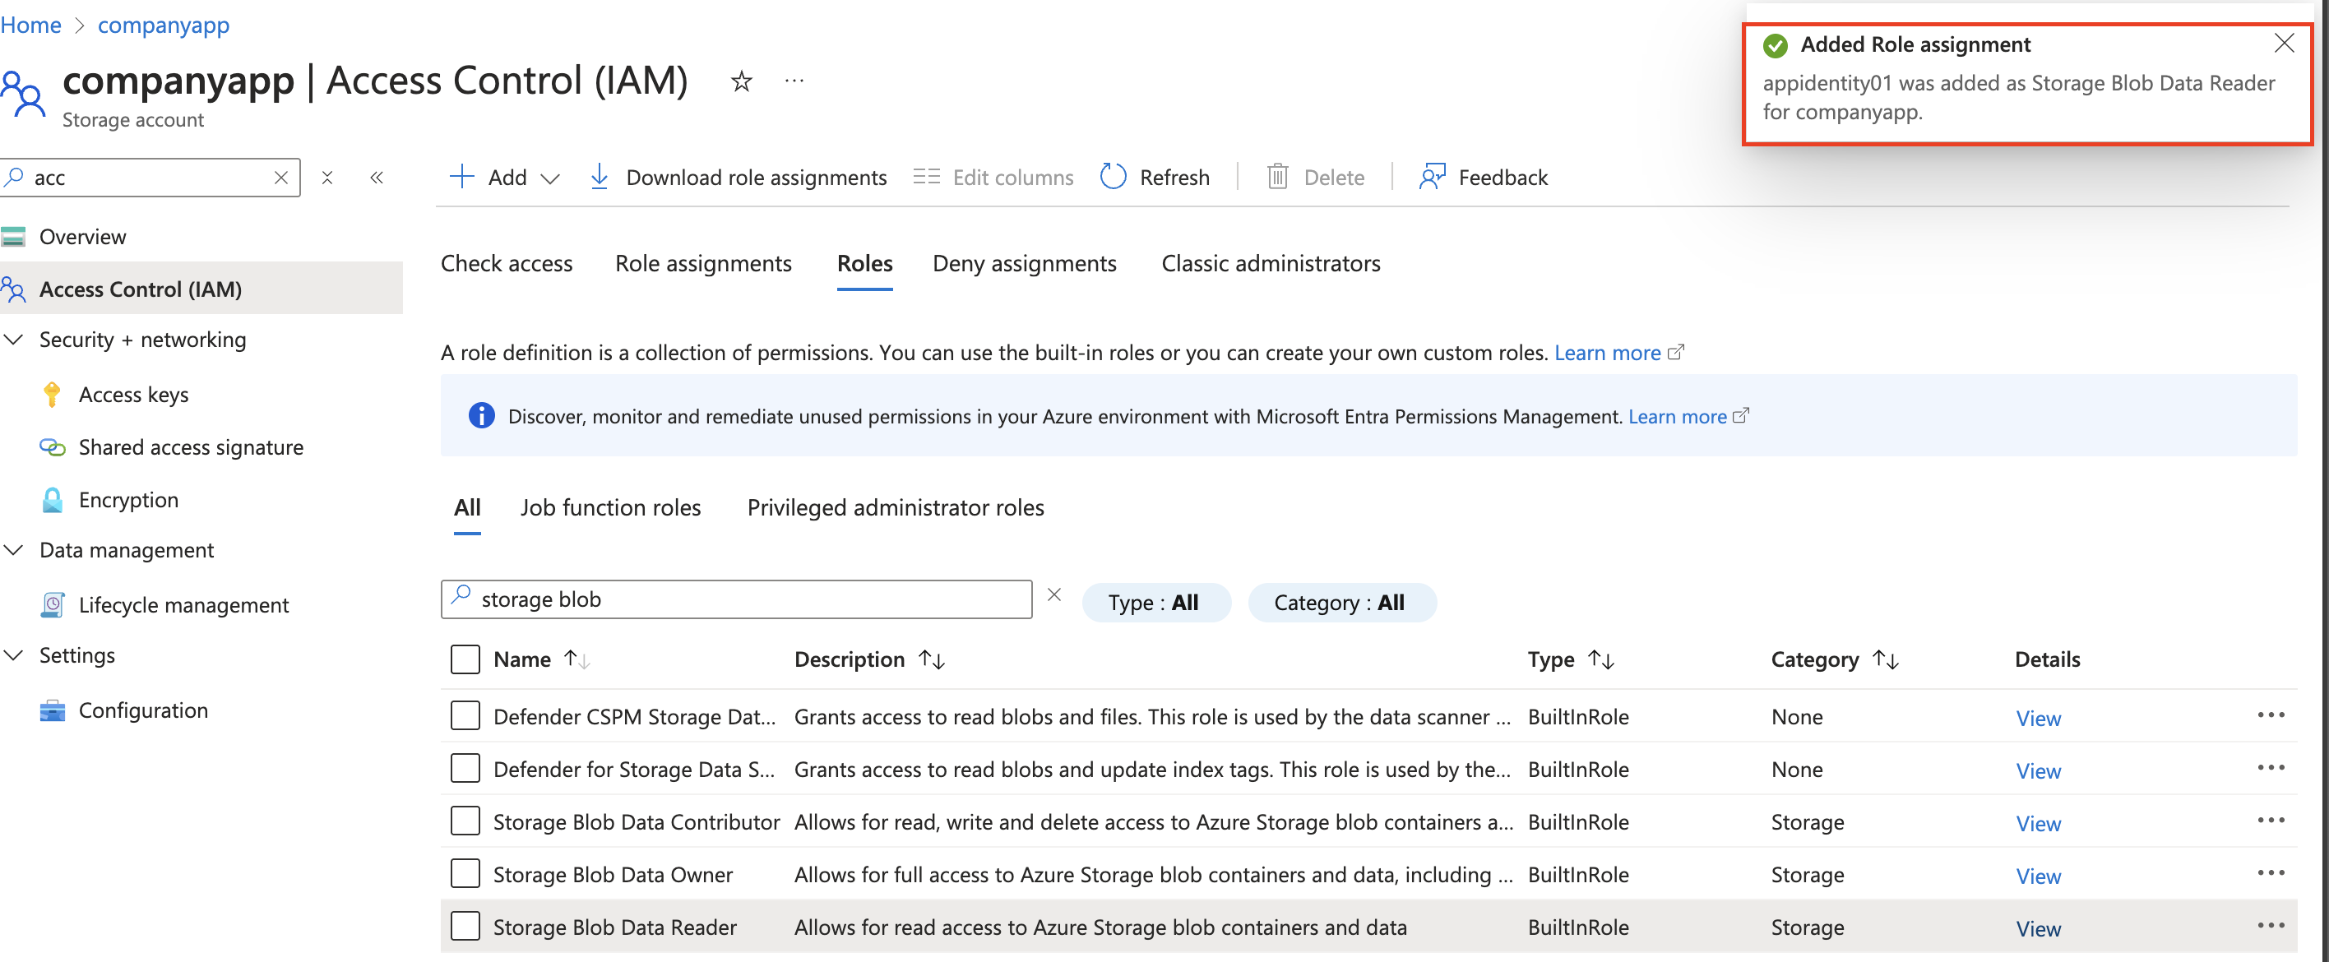Click the Feedback person icon
The height and width of the screenshot is (962, 2329).
click(1431, 176)
